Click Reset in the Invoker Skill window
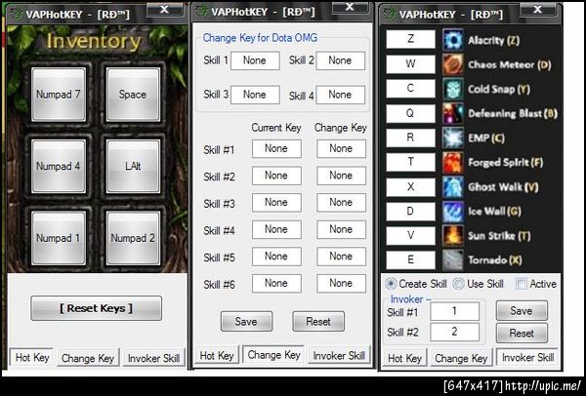This screenshot has height=396, width=586. (522, 333)
